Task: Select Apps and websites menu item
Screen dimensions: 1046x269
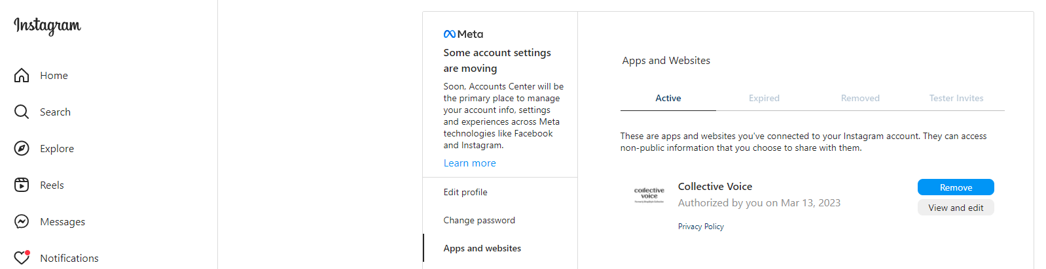Action: pos(500,248)
